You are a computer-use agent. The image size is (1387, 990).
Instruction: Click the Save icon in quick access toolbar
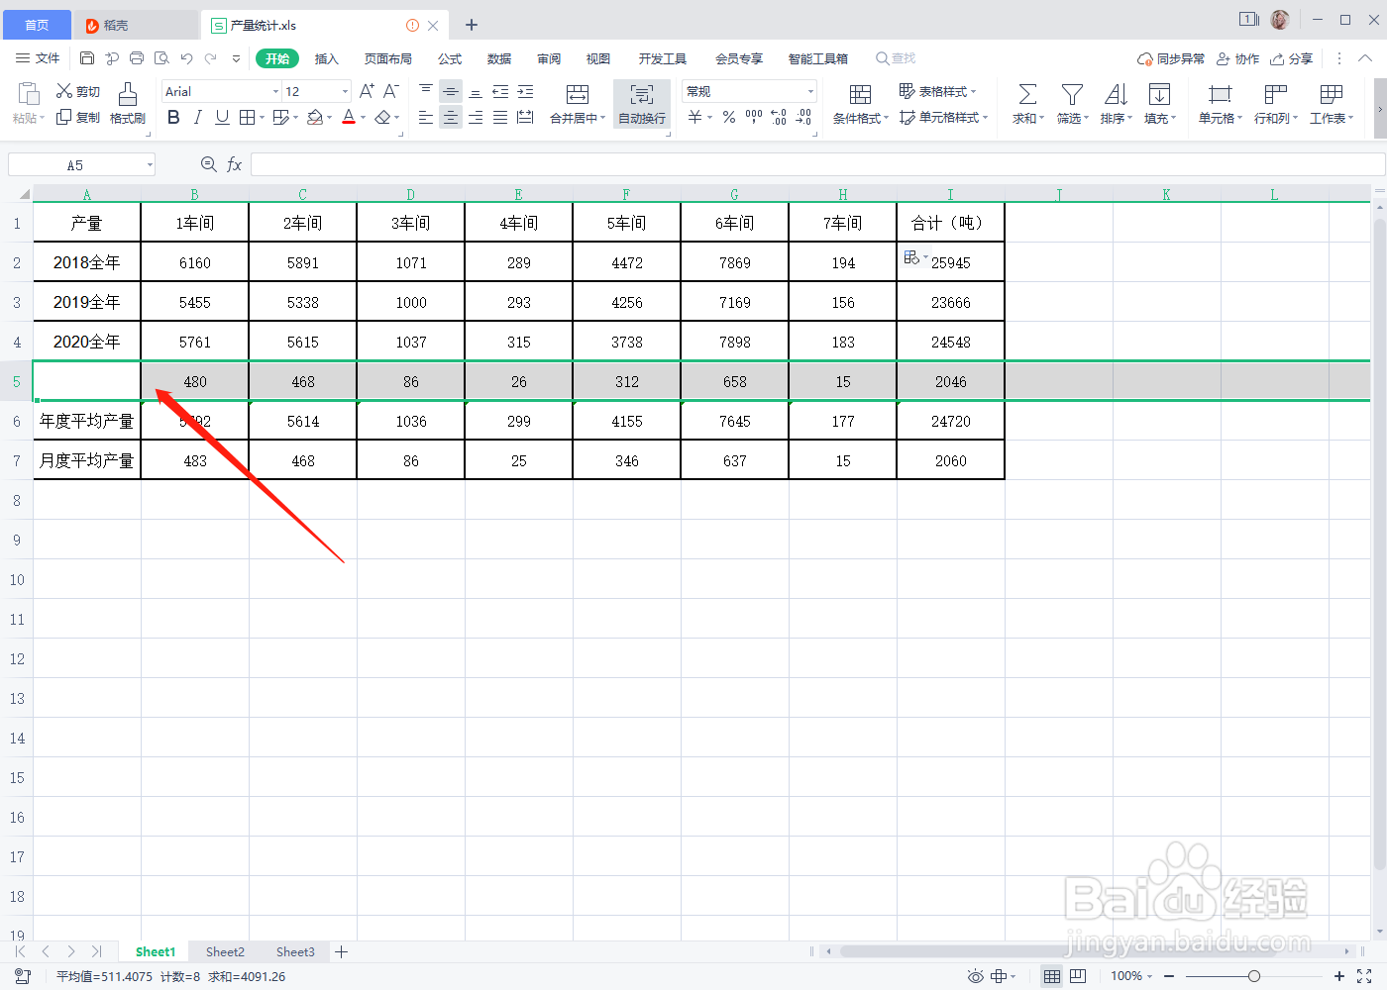click(x=87, y=58)
